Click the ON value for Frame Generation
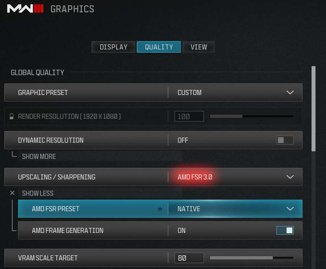Image resolution: width=326 pixels, height=269 pixels. [x=182, y=230]
